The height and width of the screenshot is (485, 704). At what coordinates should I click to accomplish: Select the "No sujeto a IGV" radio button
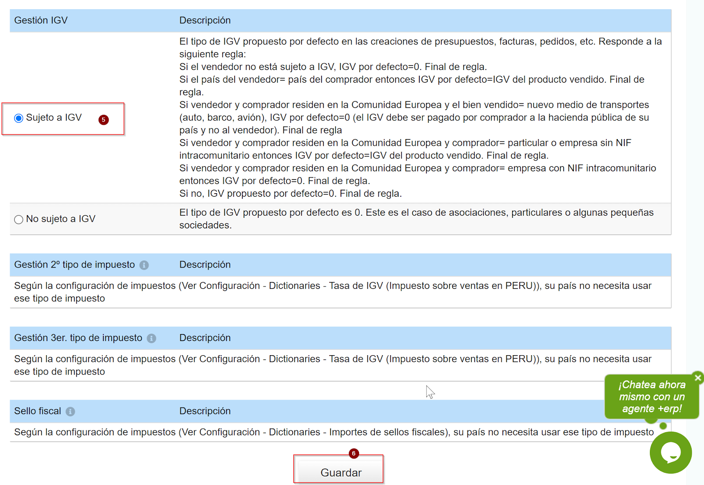(18, 220)
